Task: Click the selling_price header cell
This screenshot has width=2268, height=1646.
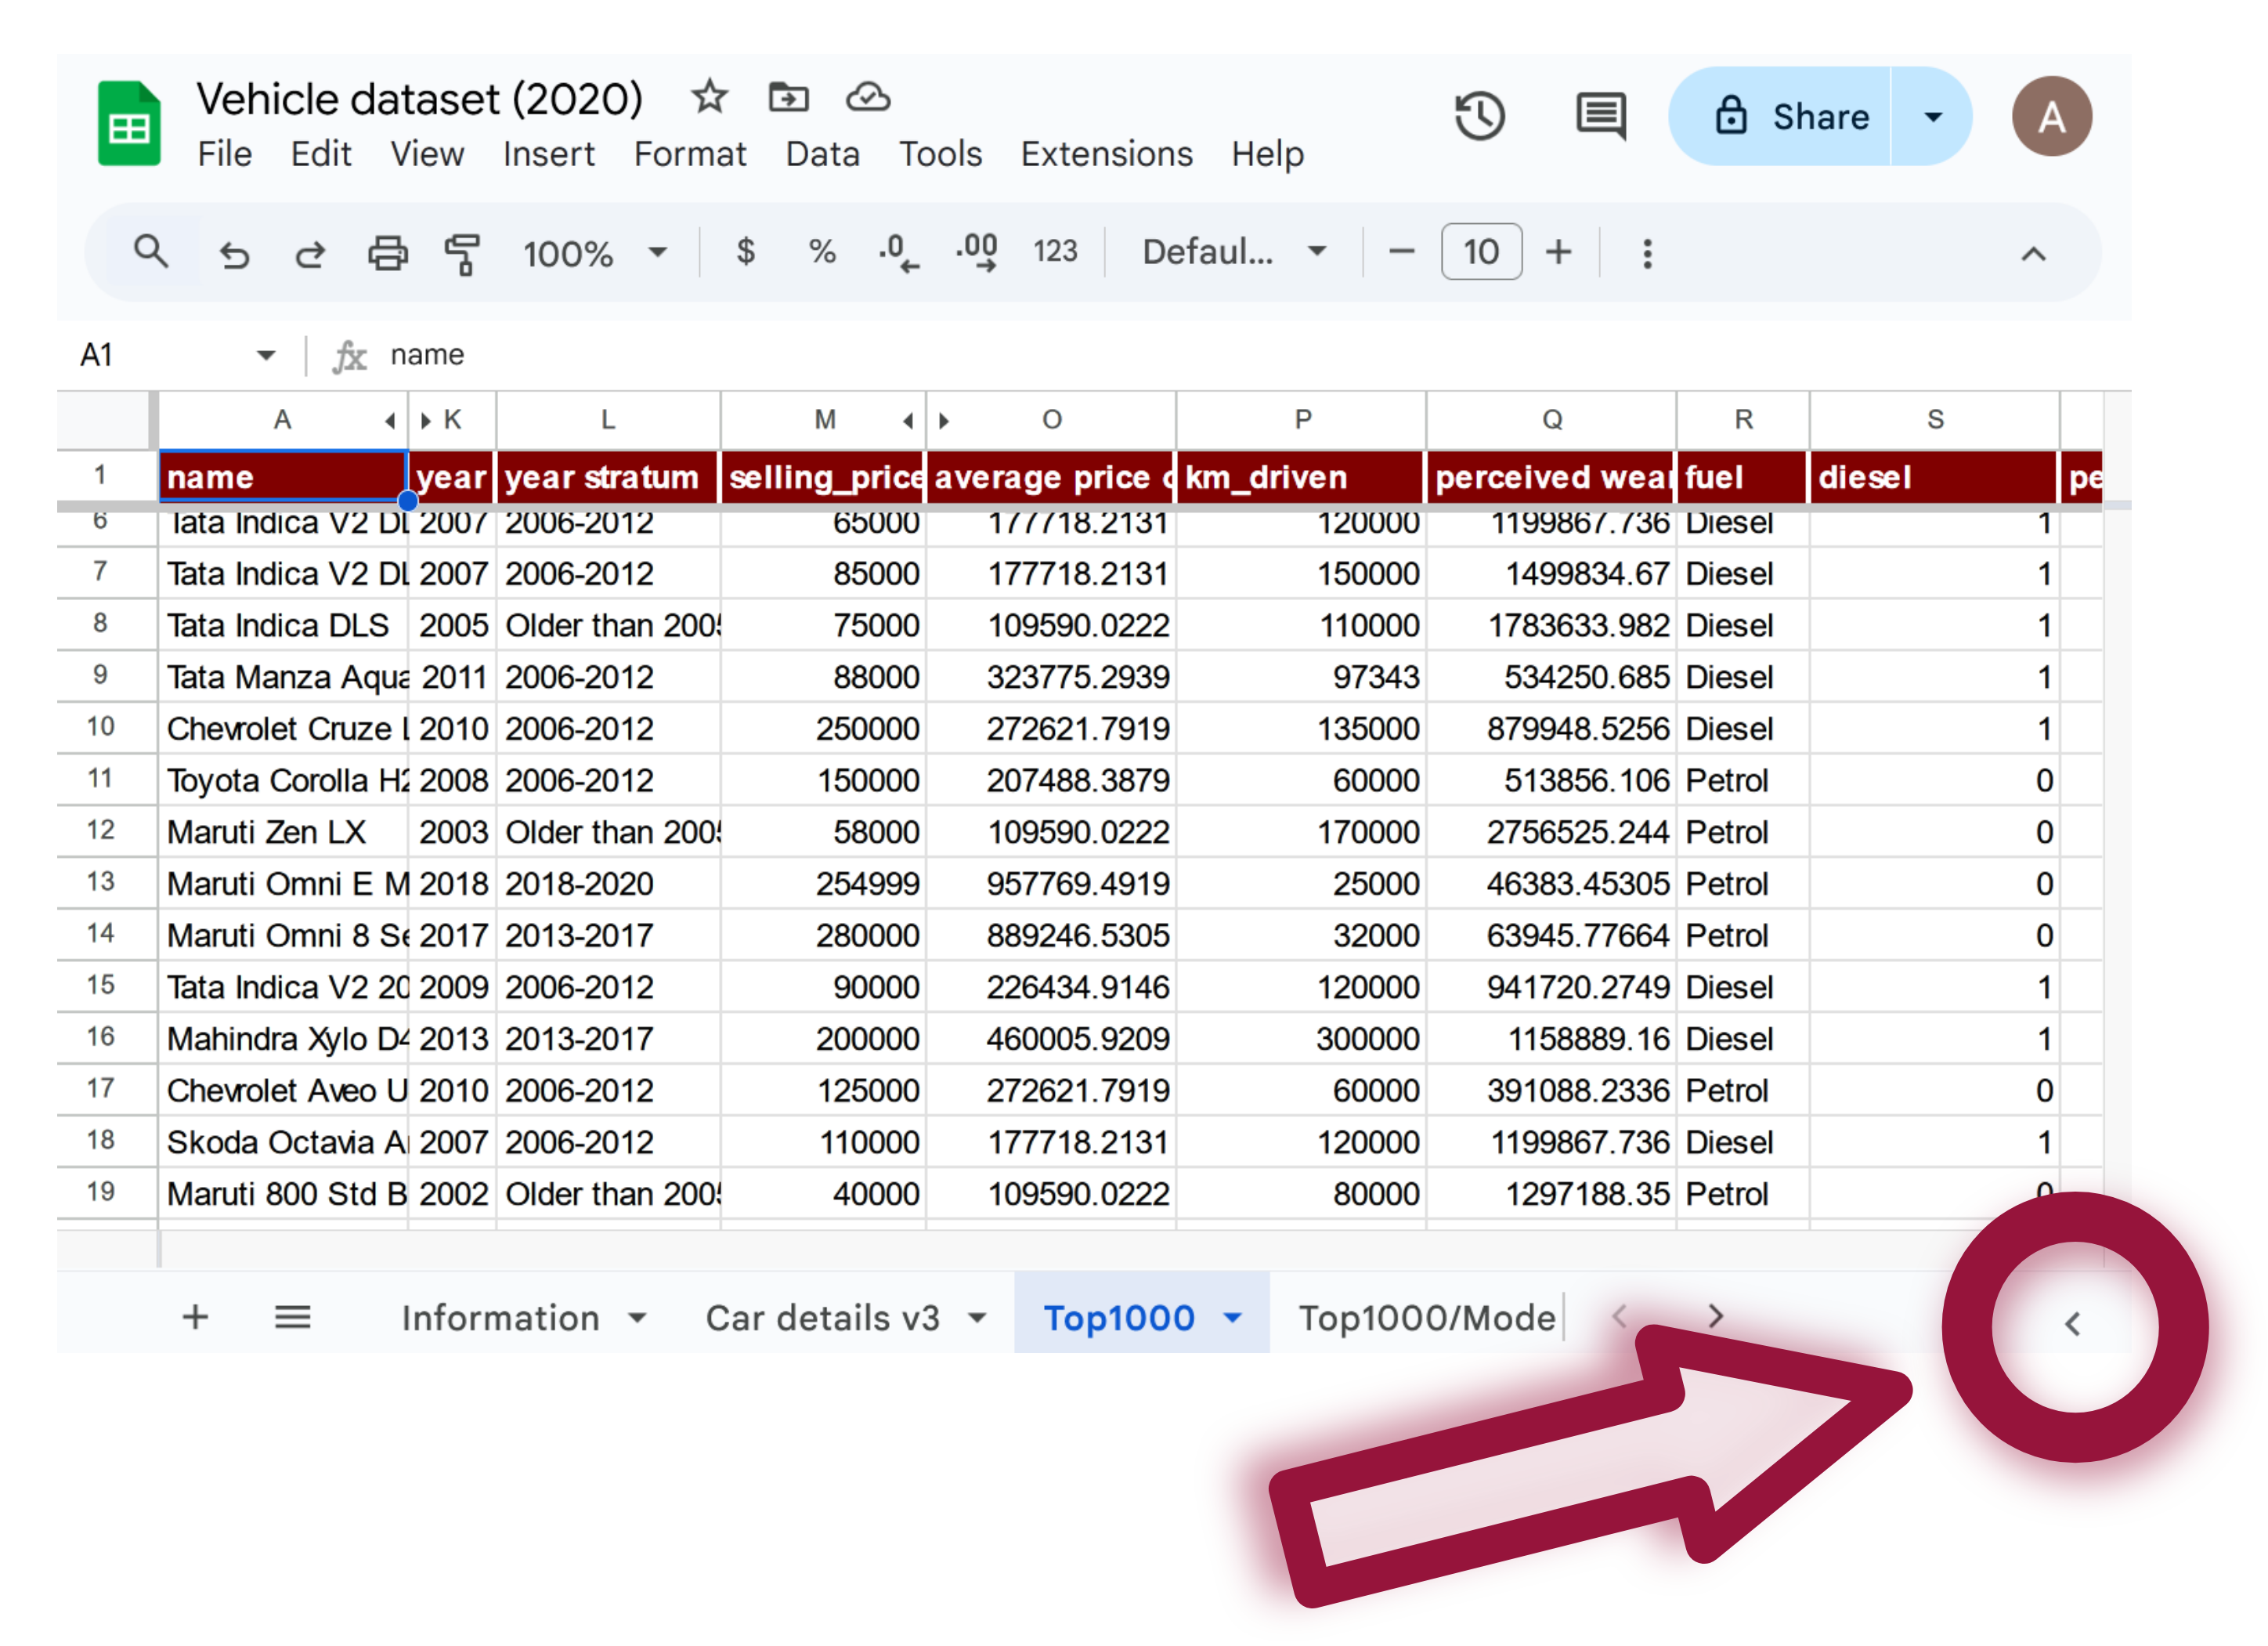Action: tap(824, 477)
